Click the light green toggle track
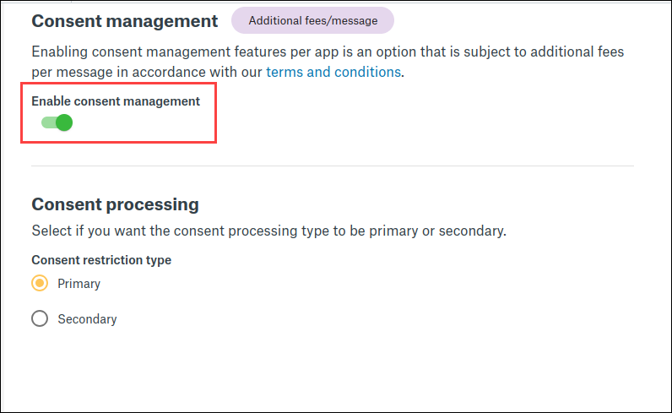 tap(47, 123)
